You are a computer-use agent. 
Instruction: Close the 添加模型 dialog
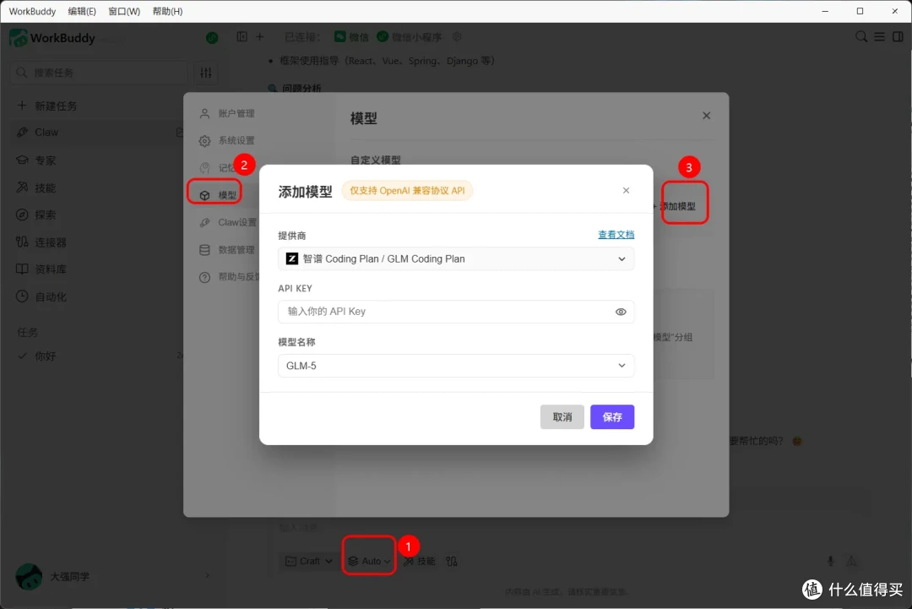coord(626,191)
